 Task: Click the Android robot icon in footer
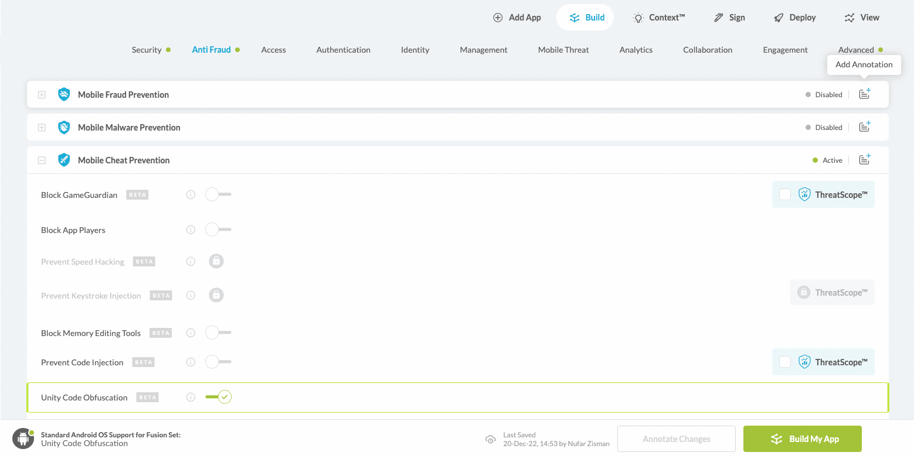[23, 439]
